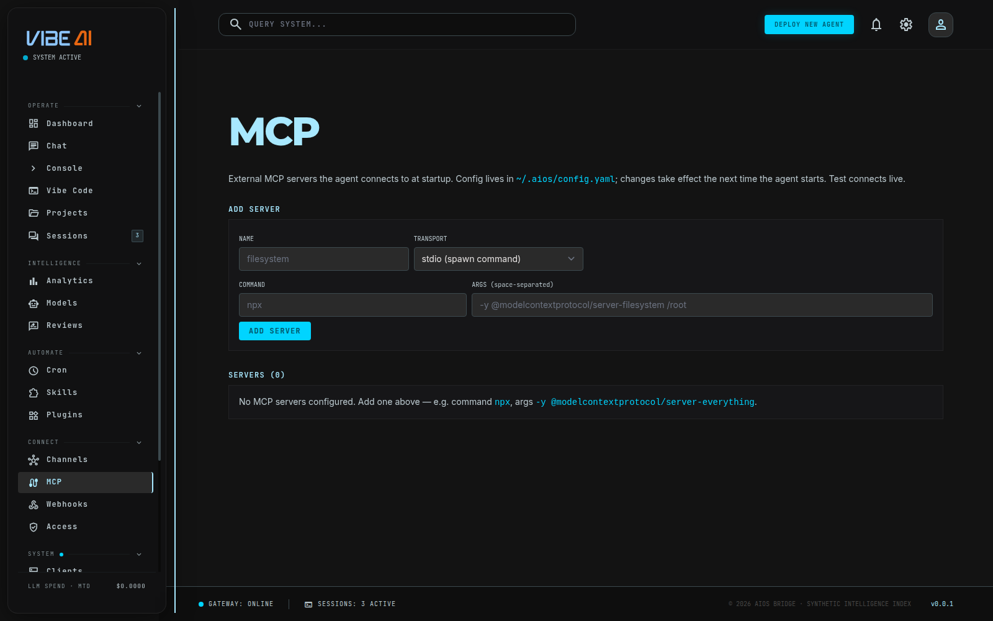This screenshot has width=993, height=621.
Task: Click the Webhooks icon
Action: (34, 504)
